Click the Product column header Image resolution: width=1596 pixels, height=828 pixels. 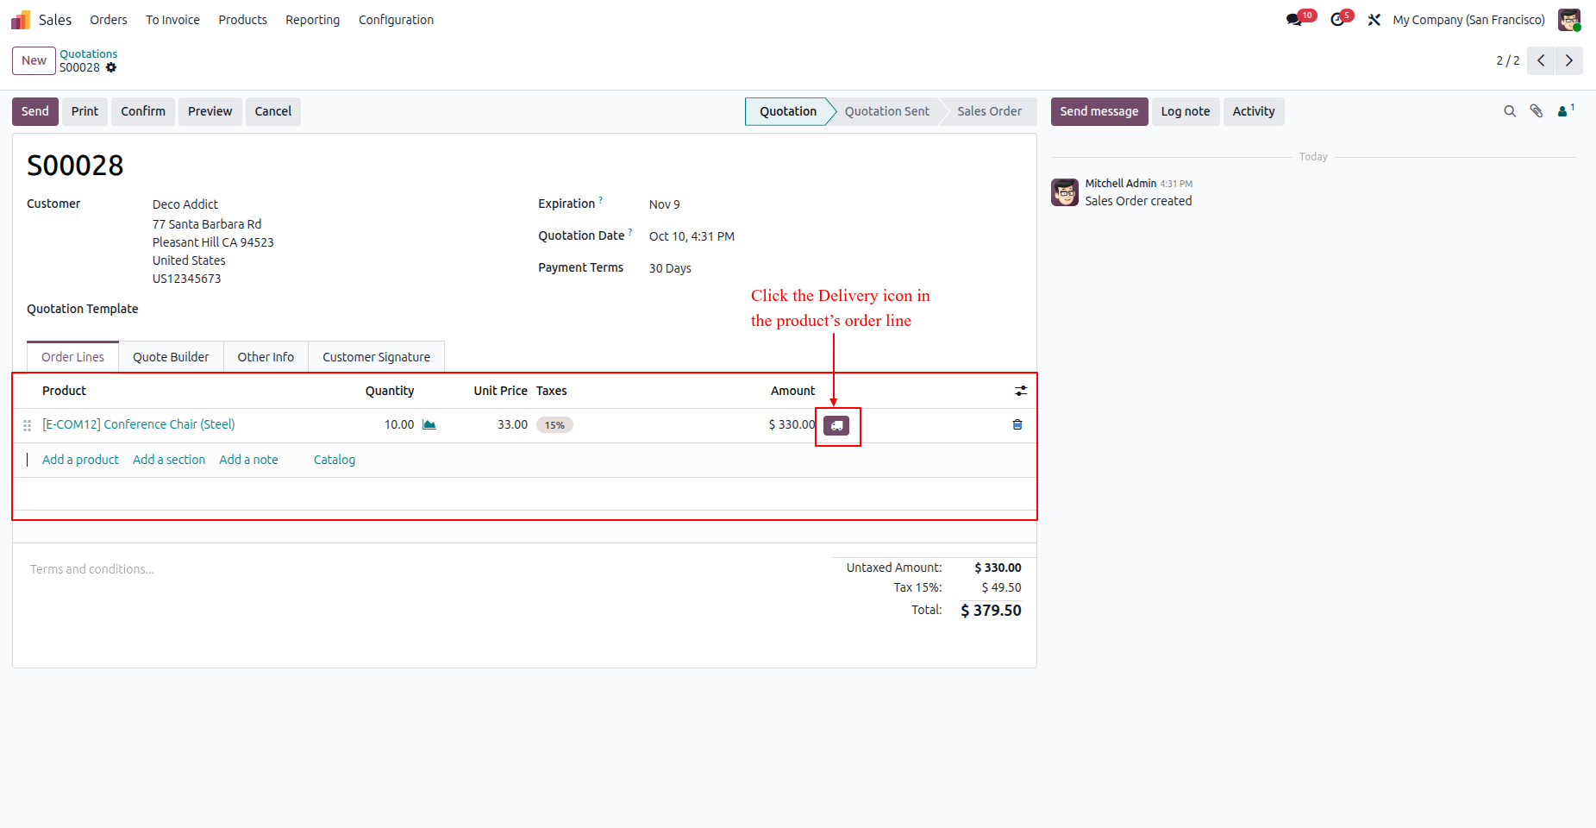pyautogui.click(x=65, y=391)
